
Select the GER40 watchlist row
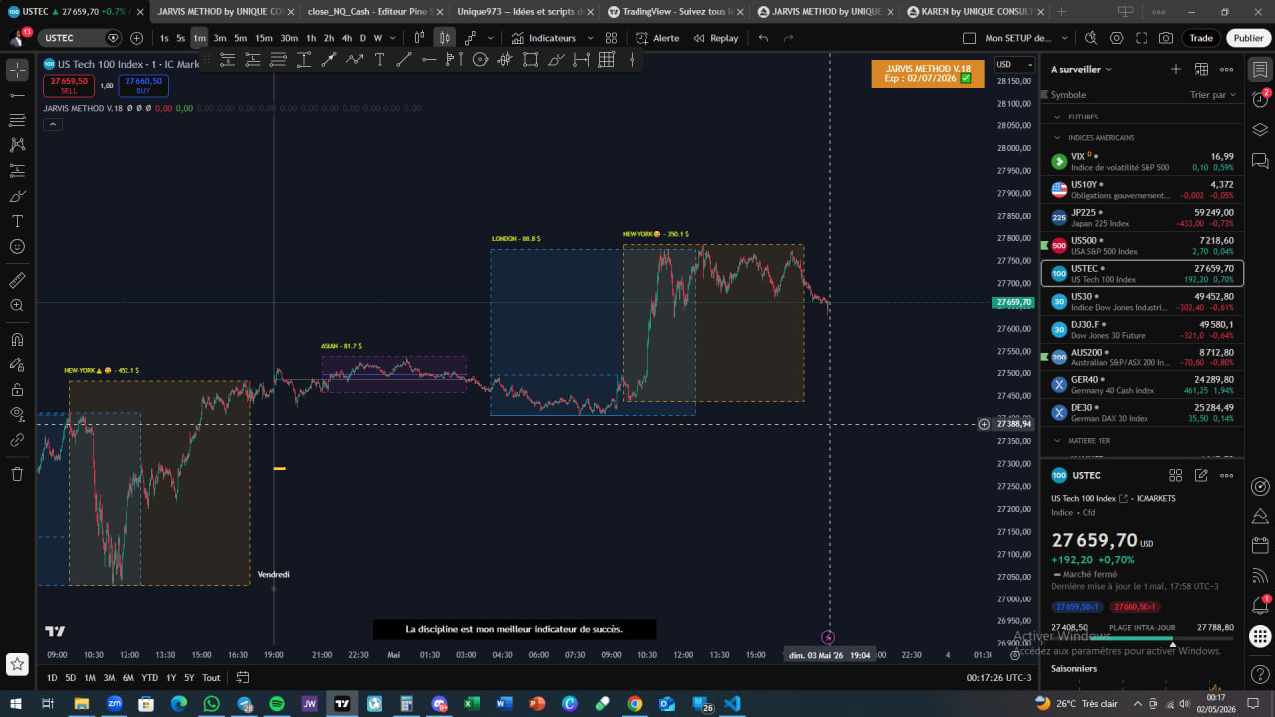1142,384
